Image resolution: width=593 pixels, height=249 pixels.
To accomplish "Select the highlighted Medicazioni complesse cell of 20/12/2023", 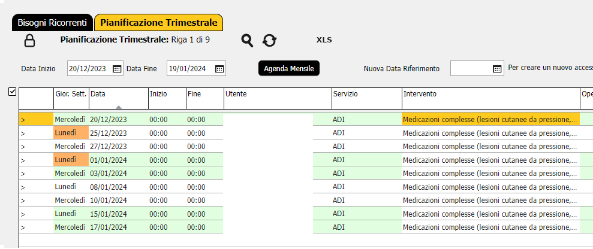I will pyautogui.click(x=490, y=120).
